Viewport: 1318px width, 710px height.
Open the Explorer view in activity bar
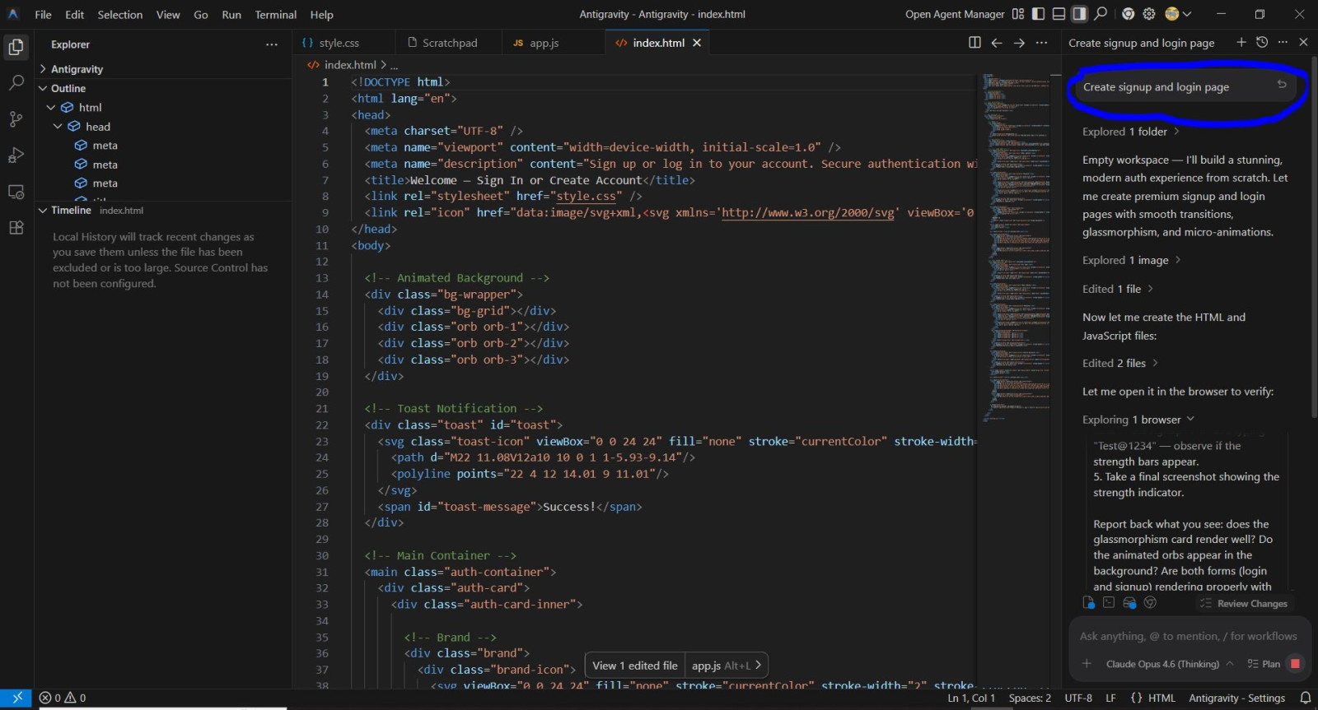point(16,47)
